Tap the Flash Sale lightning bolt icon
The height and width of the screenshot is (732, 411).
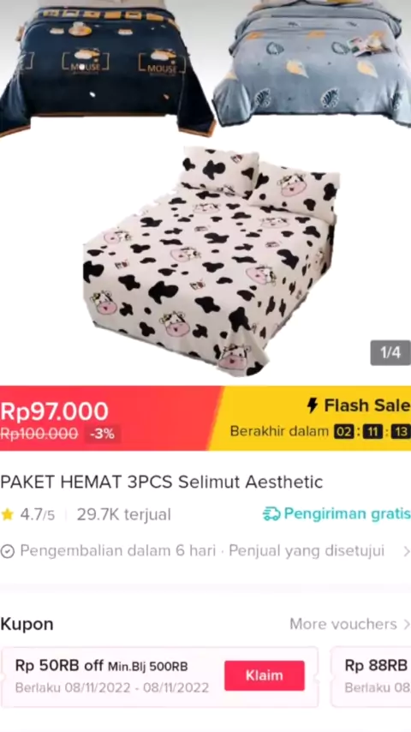click(312, 405)
